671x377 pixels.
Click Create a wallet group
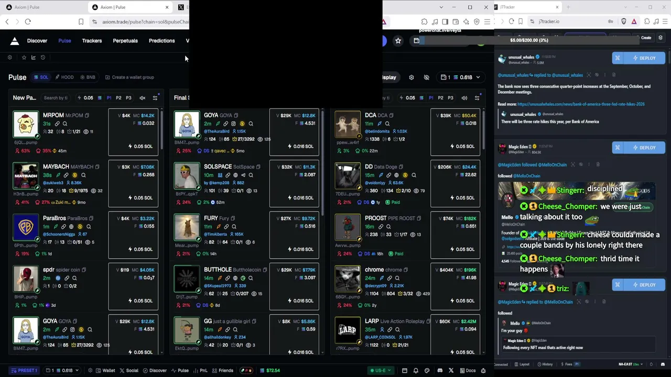[x=129, y=77]
